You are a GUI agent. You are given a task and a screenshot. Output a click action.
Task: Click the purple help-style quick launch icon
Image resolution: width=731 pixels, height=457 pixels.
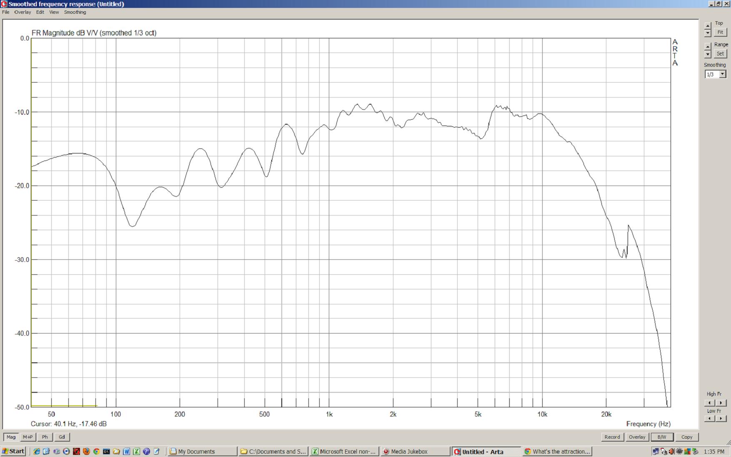click(146, 451)
